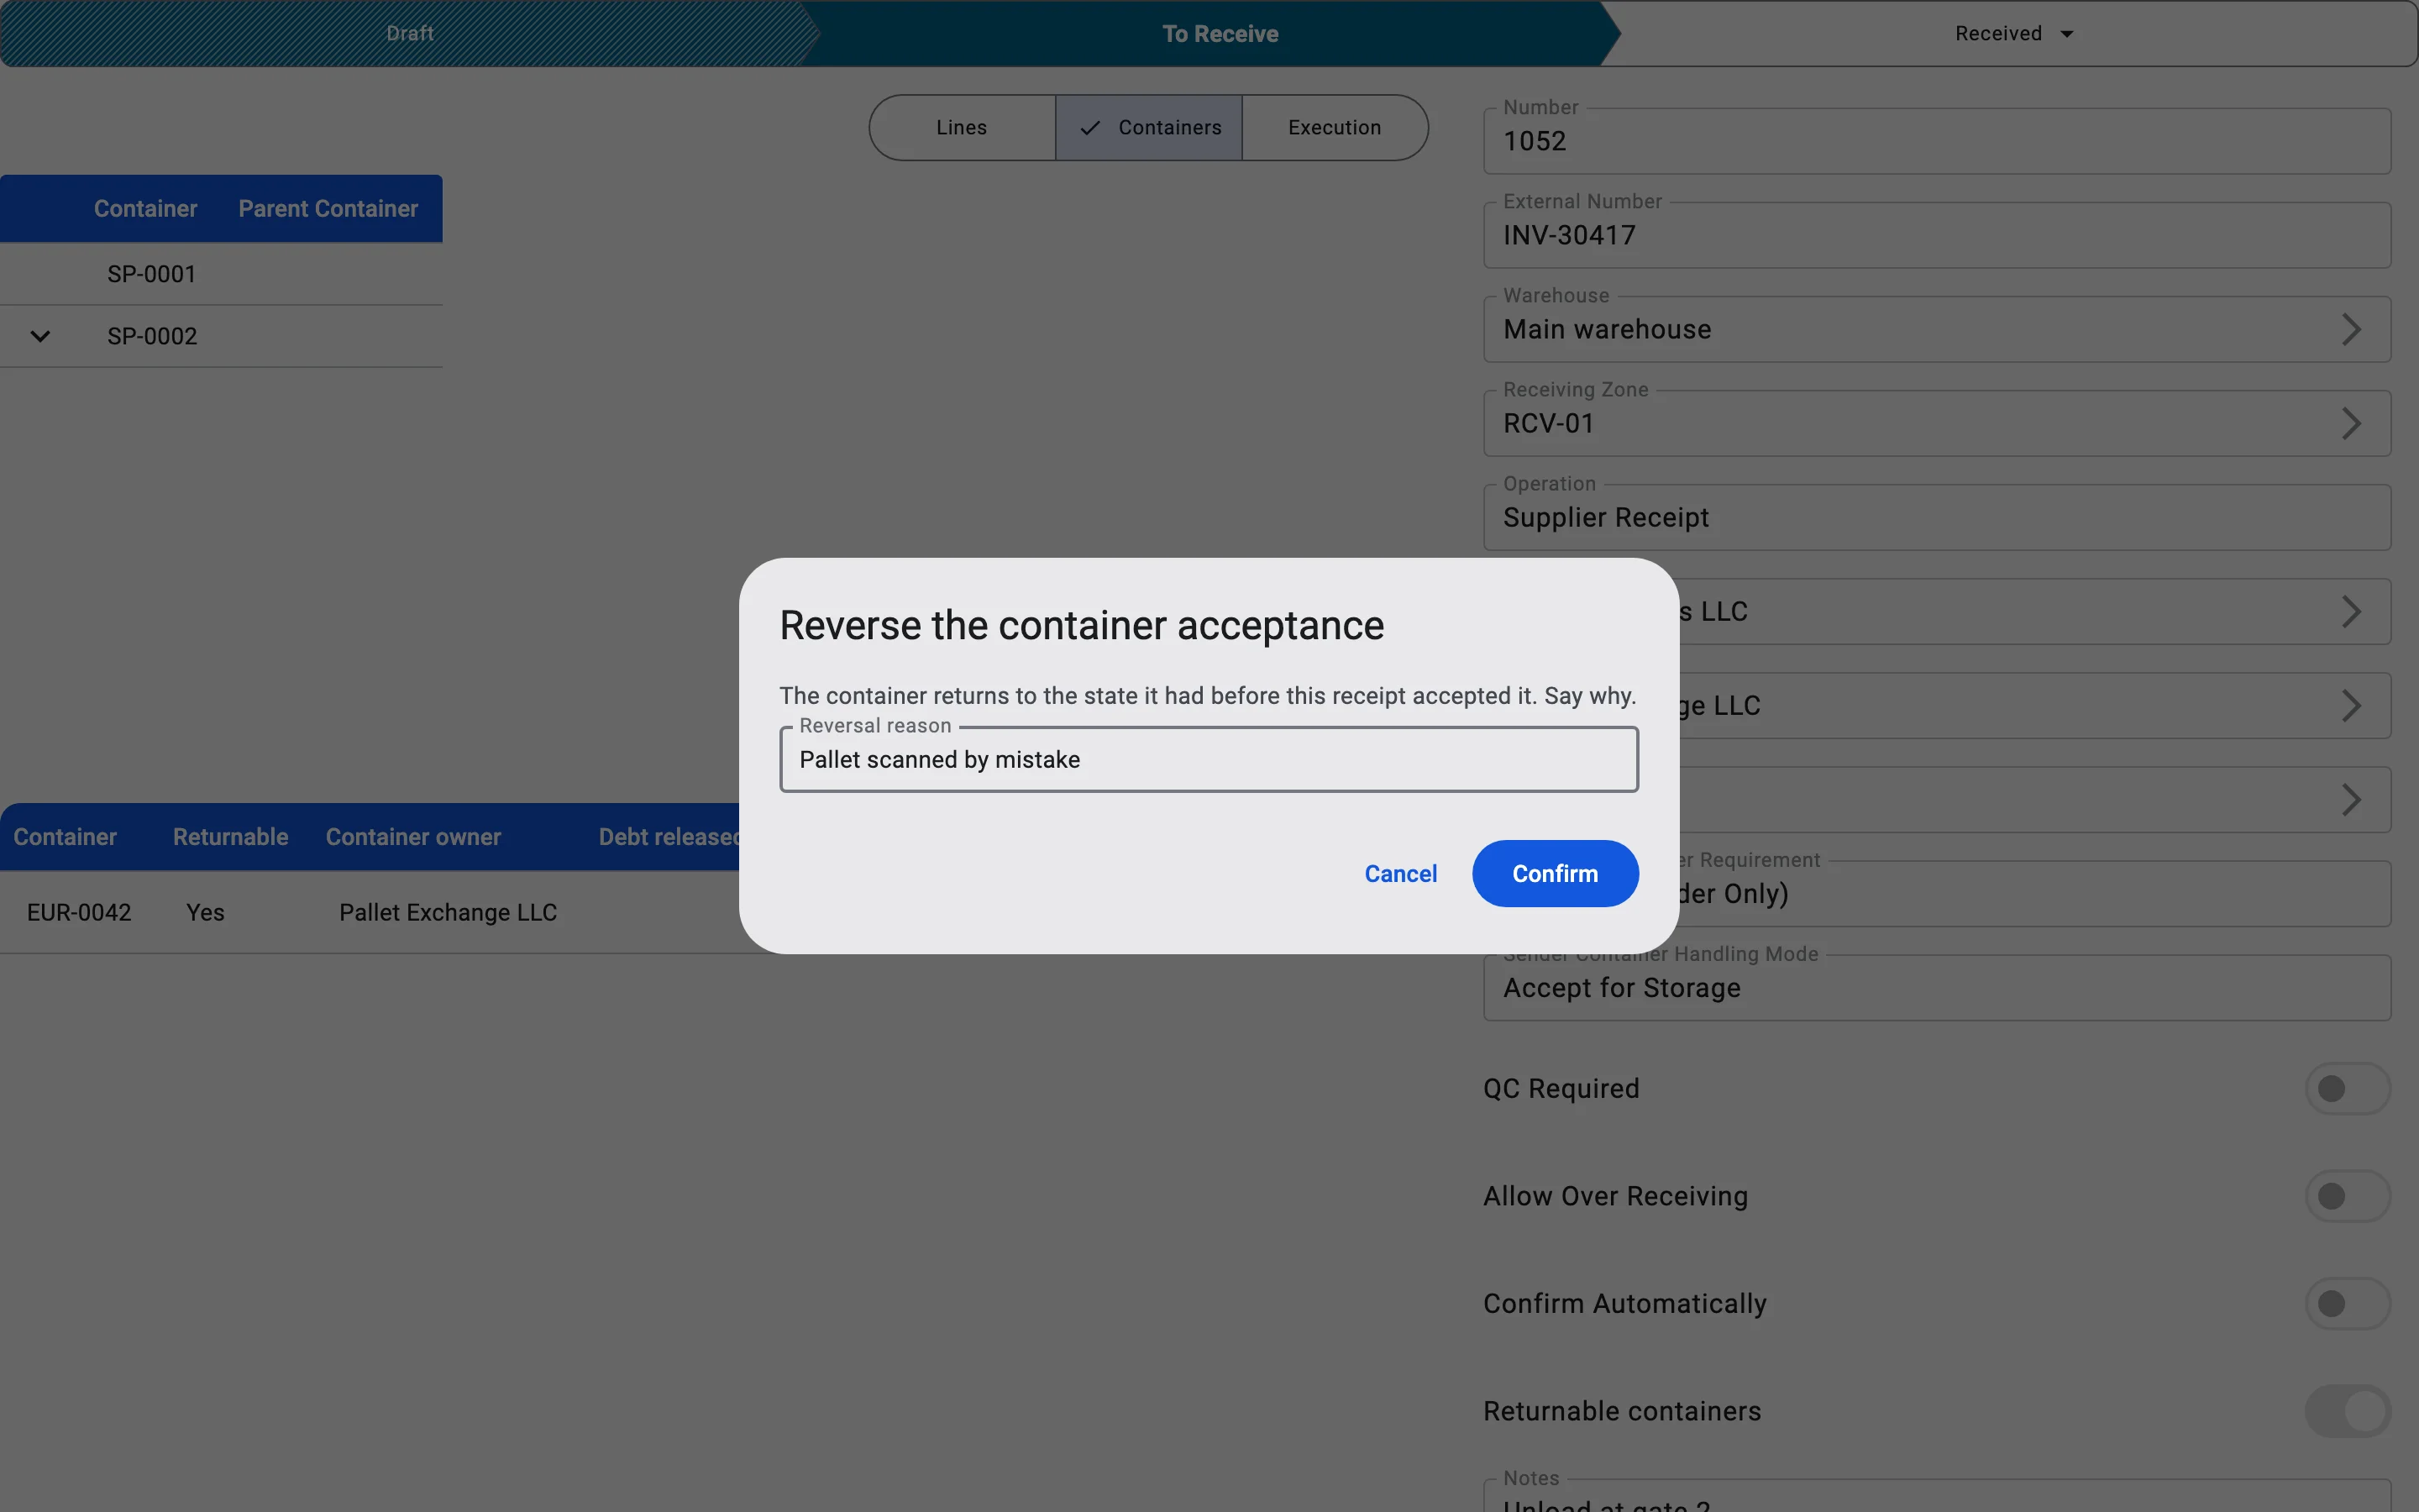
Task: Select the Containers tab
Action: (x=1148, y=127)
